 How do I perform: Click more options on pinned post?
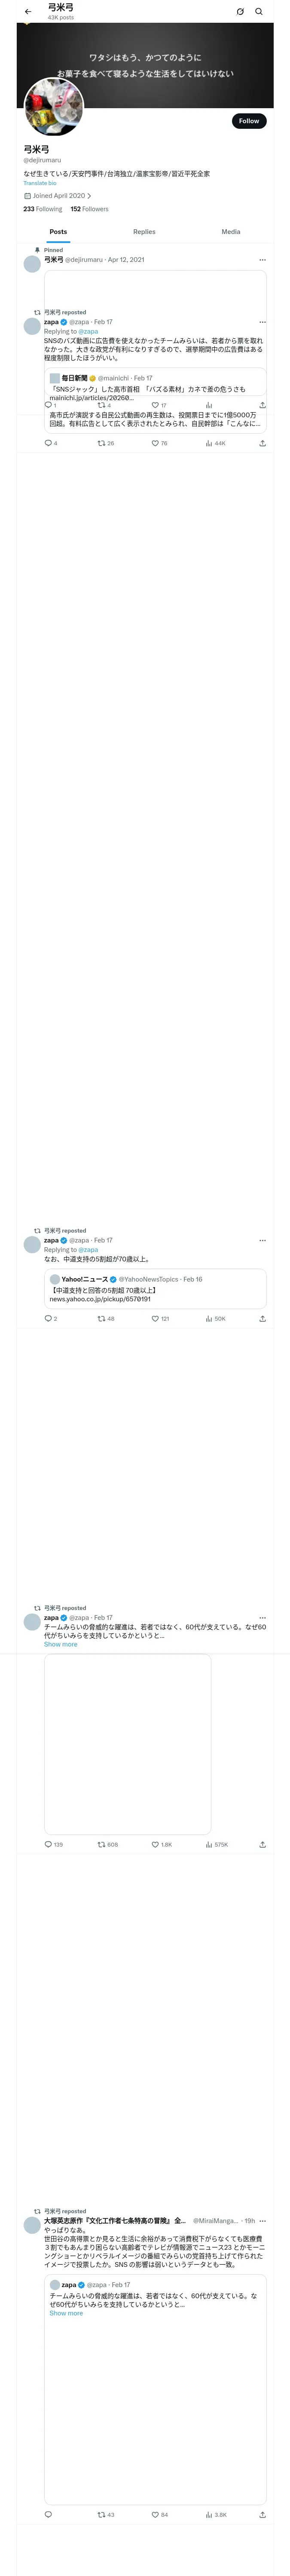[x=263, y=260]
